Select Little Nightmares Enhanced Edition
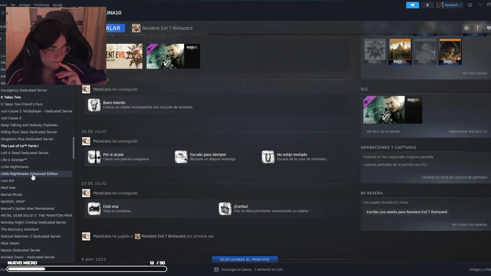Viewport: 491px width, 276px height. 29,174
